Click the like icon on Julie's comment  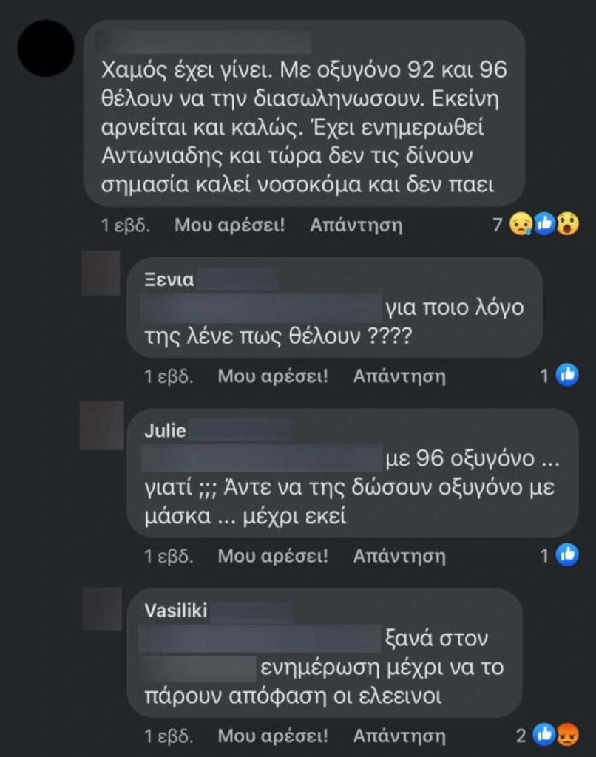(x=567, y=555)
